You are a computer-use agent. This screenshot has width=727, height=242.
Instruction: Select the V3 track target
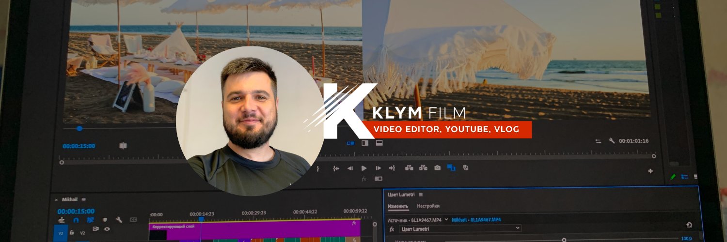(x=61, y=233)
